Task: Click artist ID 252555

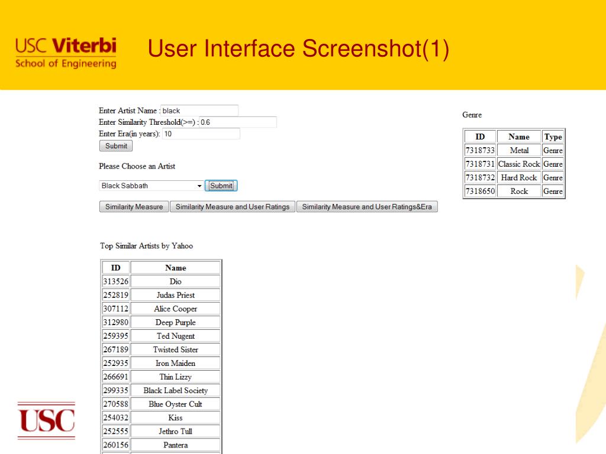Action: point(115,431)
